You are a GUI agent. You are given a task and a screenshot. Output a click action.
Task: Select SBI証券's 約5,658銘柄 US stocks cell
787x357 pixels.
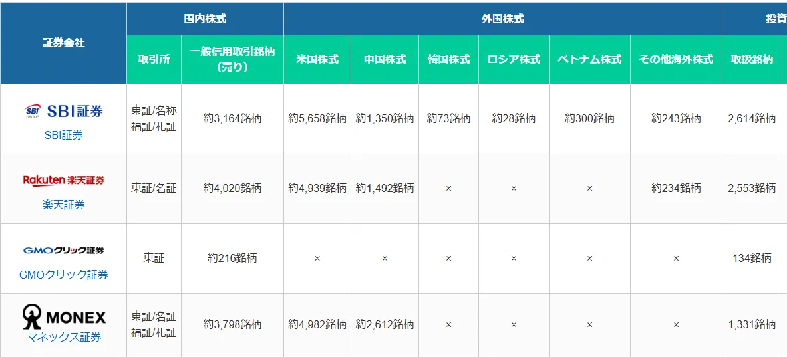click(317, 118)
